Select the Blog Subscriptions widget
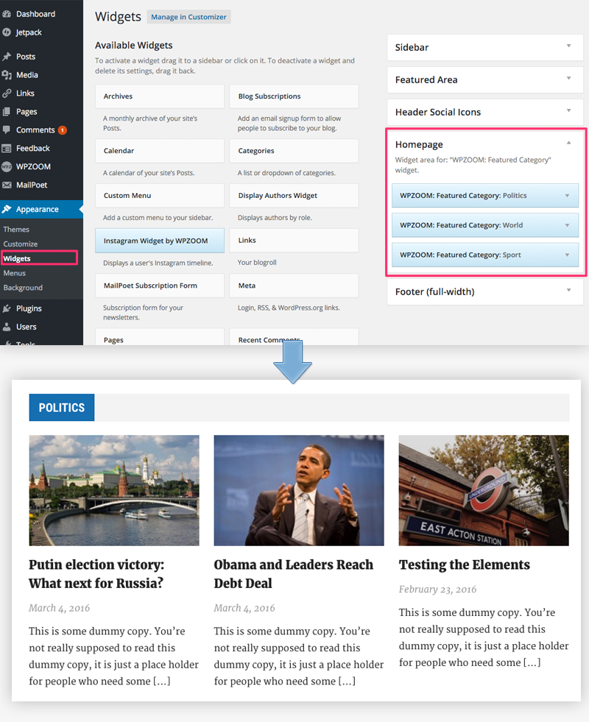The image size is (589, 722). (x=294, y=96)
